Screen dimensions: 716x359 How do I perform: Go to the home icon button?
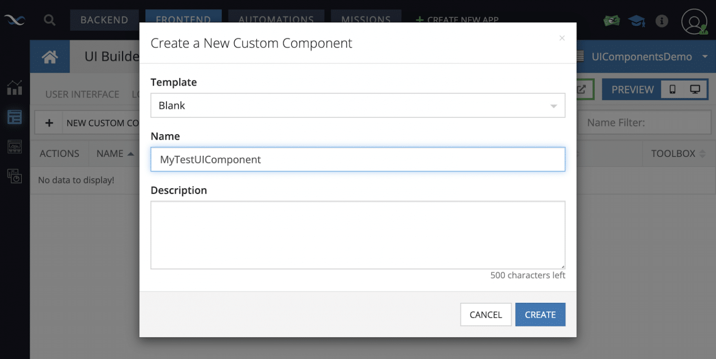point(50,57)
